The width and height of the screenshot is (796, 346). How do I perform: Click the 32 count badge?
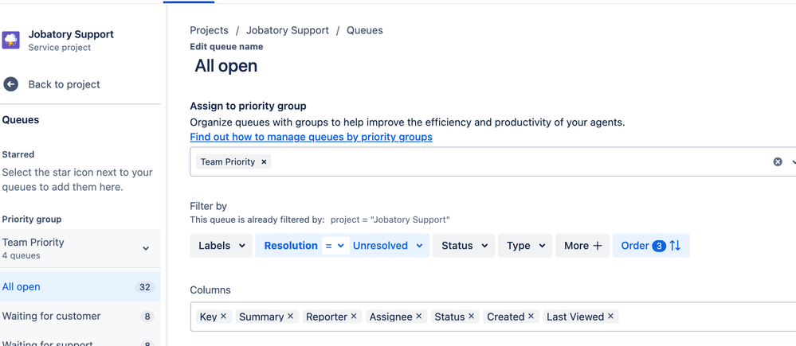pyautogui.click(x=145, y=287)
